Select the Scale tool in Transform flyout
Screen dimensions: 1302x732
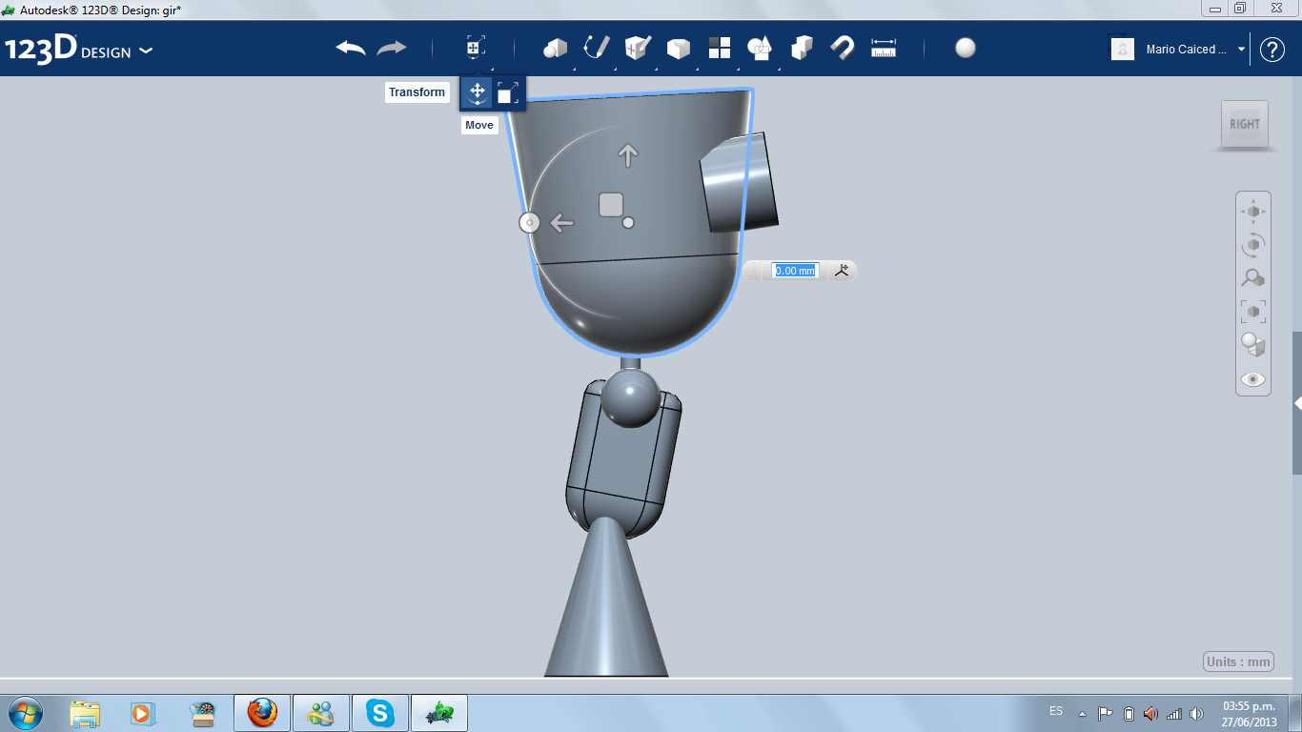pyautogui.click(x=508, y=92)
